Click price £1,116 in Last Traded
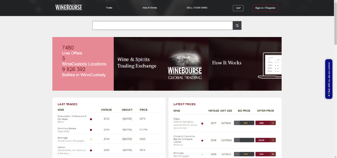The height and width of the screenshot is (158, 337). (144, 130)
